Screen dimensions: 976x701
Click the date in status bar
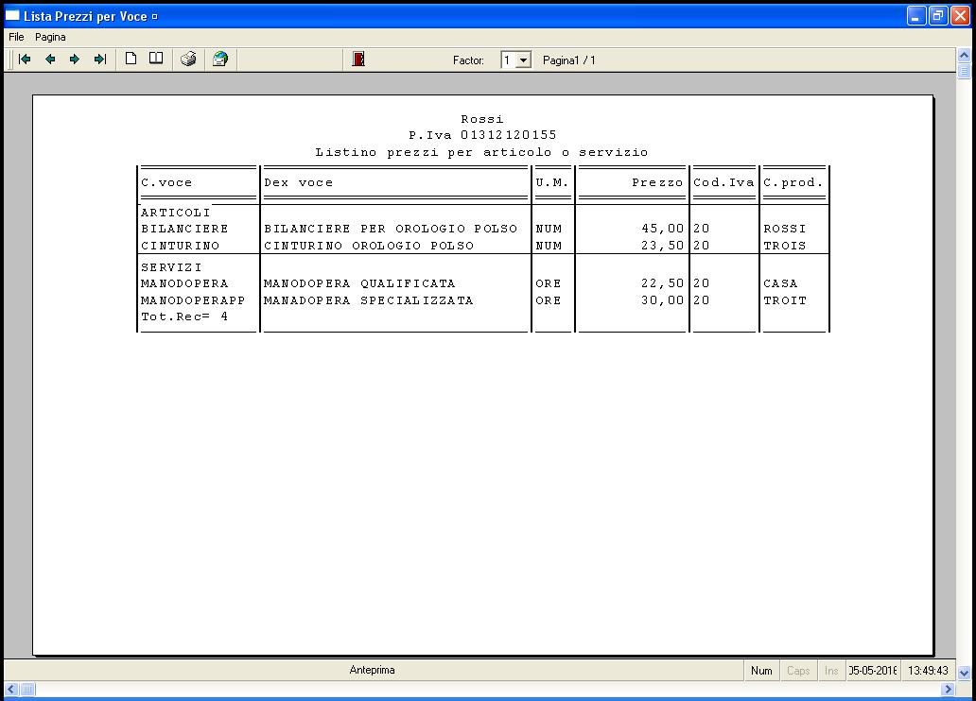(x=873, y=671)
